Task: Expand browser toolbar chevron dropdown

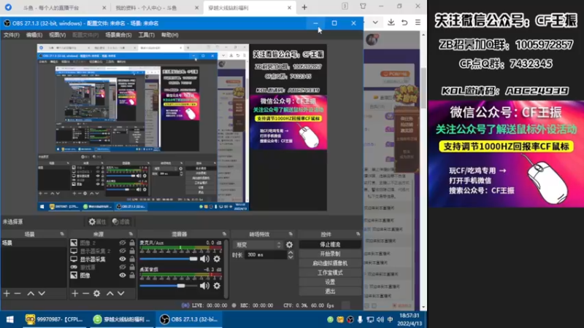Action: click(375, 23)
